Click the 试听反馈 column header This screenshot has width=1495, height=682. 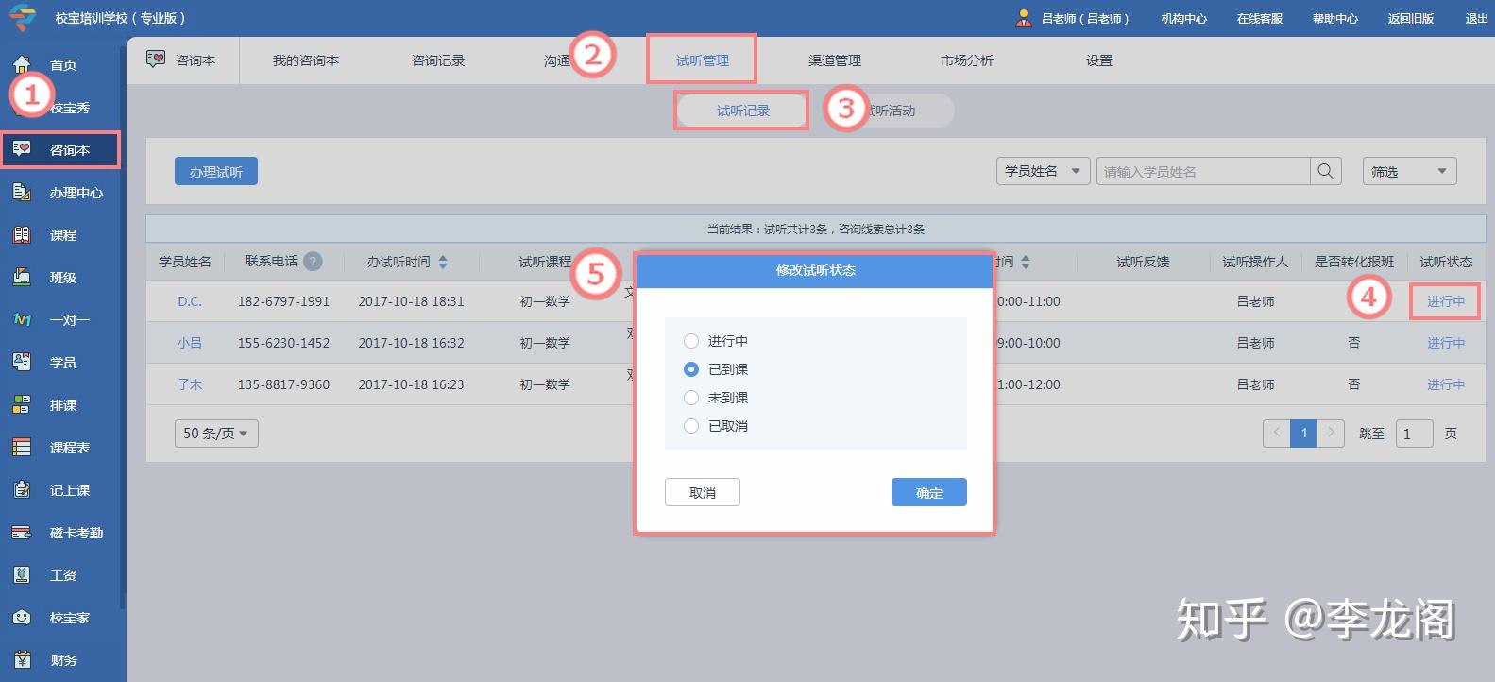pos(1143,262)
